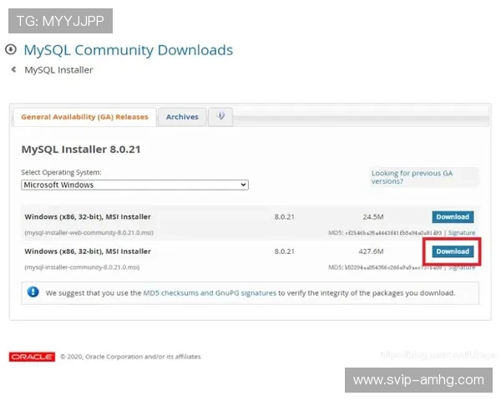The height and width of the screenshot is (401, 501).
Task: Click the download circle icon beside the page heading
Action: pos(11,50)
